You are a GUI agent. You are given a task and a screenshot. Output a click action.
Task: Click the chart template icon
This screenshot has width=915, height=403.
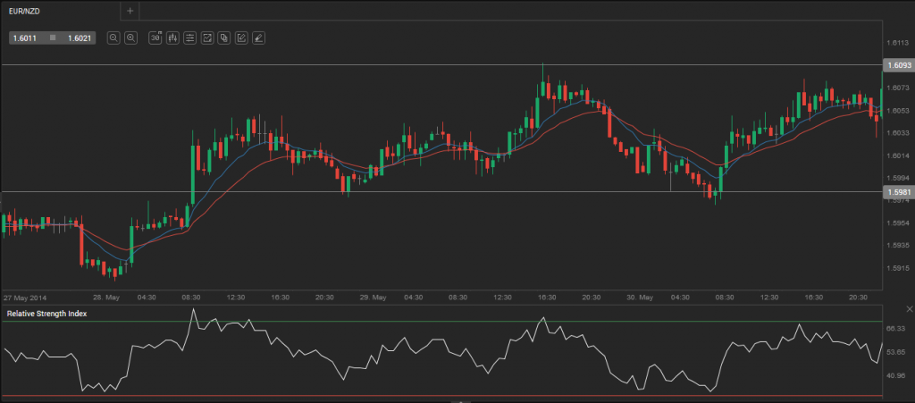(x=207, y=38)
